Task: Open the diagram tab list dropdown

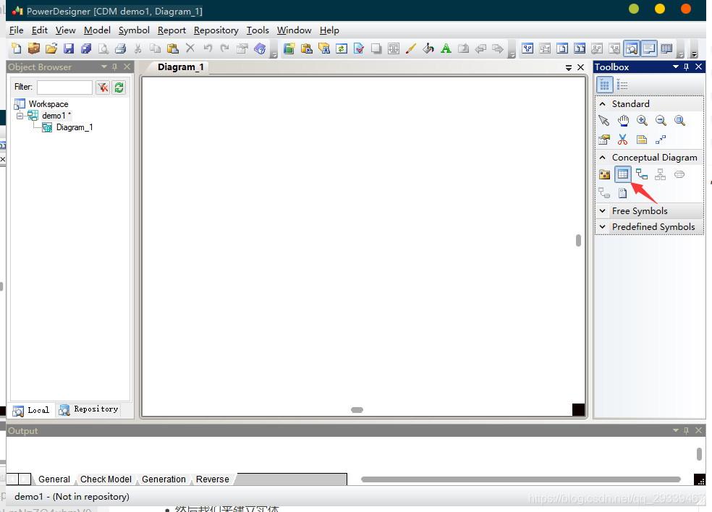Action: pos(569,68)
